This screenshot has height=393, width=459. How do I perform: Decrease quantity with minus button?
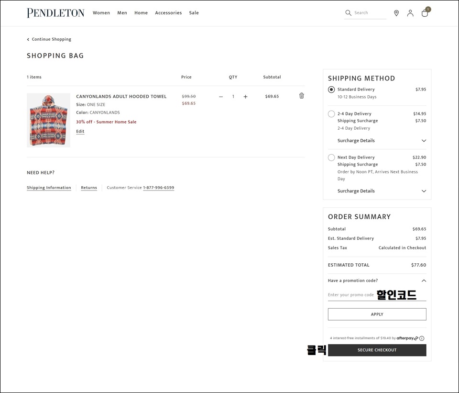coord(221,96)
